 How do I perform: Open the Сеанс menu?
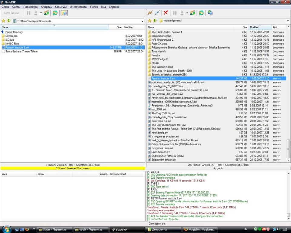[x=5, y=7]
